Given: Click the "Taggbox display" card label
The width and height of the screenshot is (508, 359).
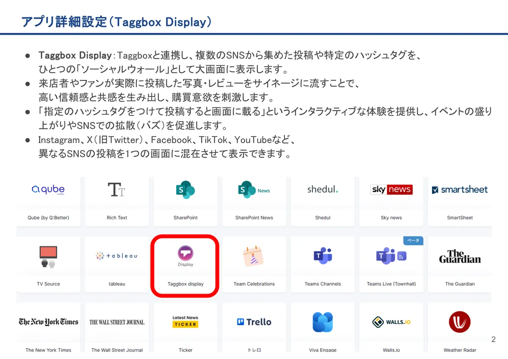Looking at the screenshot, I should [185, 284].
